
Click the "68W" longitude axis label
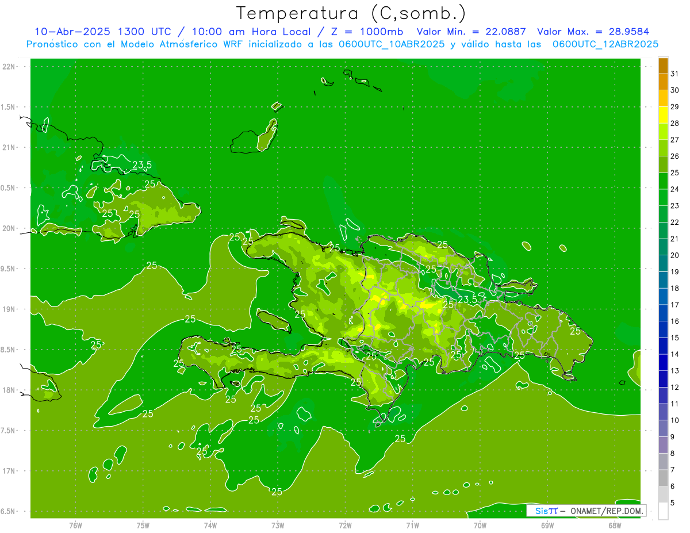pos(615,526)
